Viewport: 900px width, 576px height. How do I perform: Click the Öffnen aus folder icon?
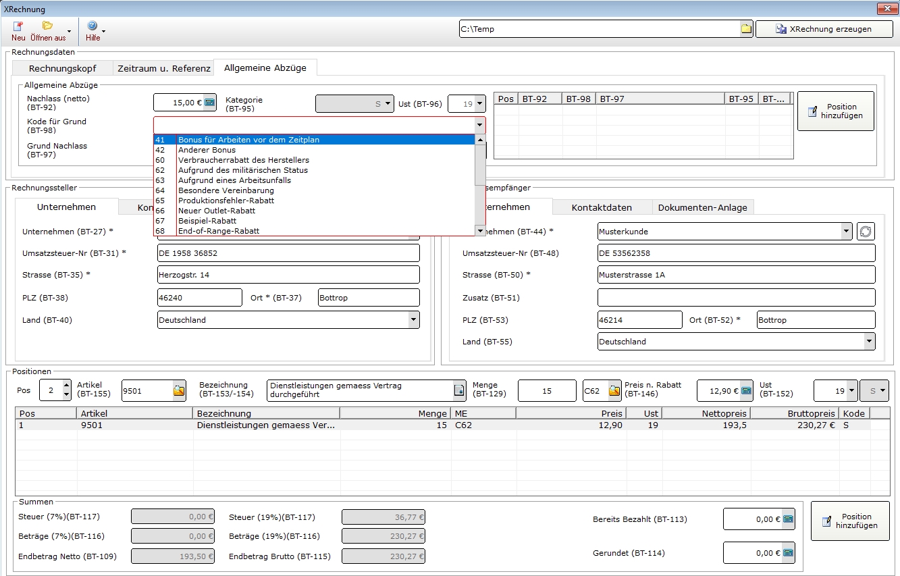tap(48, 27)
